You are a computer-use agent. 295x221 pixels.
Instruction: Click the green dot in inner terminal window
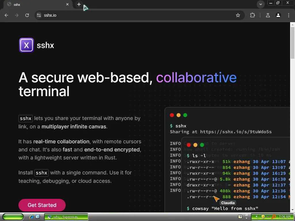(x=202, y=145)
